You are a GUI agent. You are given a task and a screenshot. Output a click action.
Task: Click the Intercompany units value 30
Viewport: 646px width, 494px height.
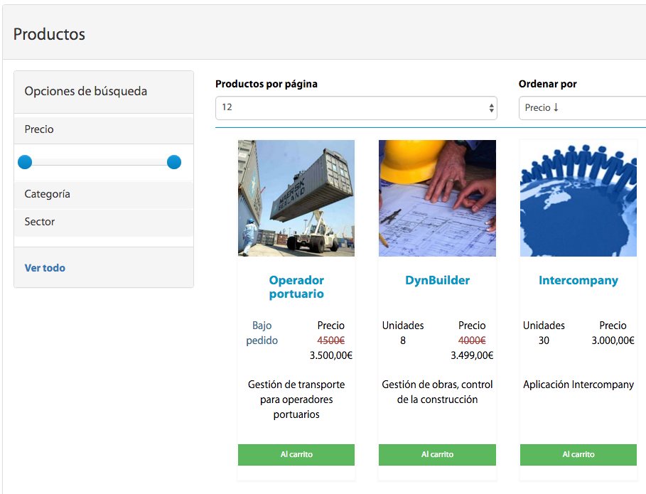tap(544, 340)
